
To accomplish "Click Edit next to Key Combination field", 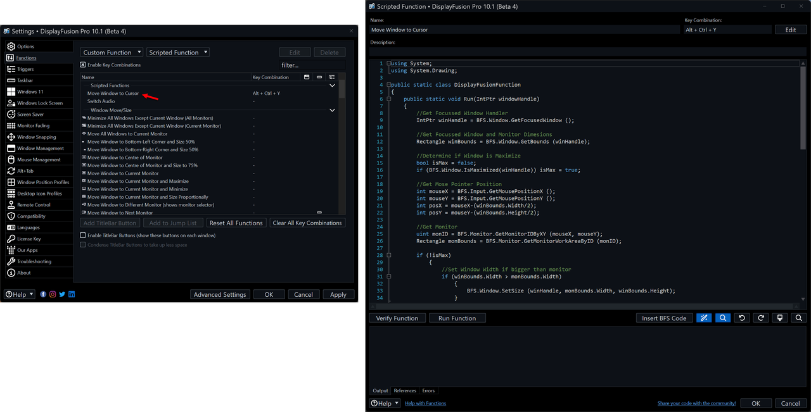I will pos(791,30).
